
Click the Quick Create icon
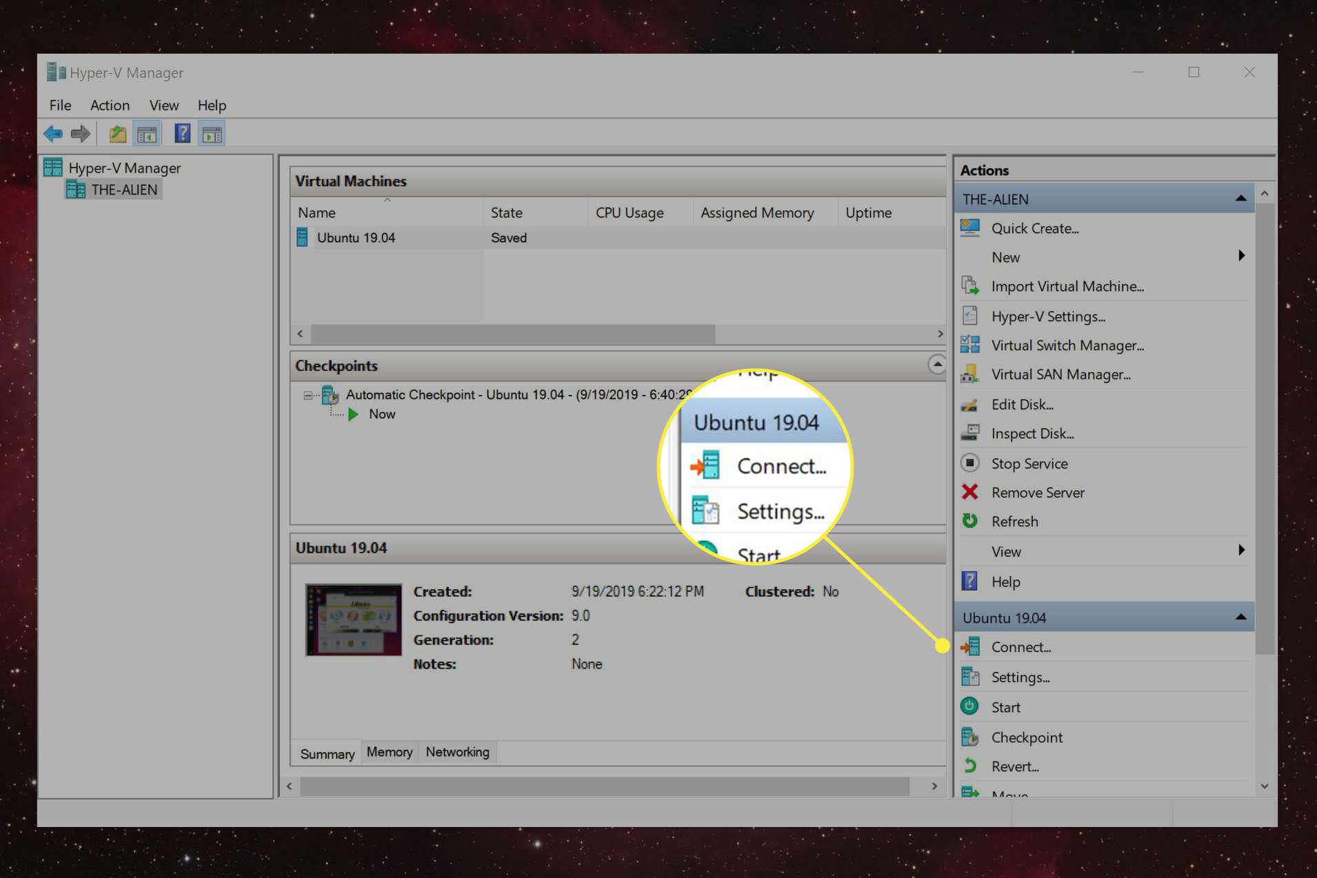[970, 228]
